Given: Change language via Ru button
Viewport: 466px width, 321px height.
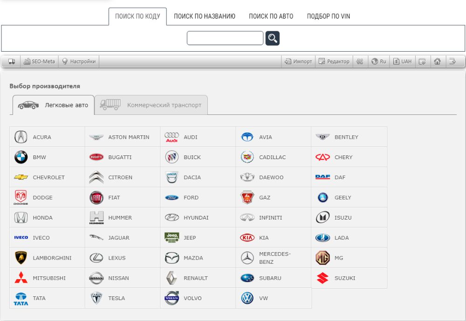Looking at the screenshot, I should [x=379, y=61].
